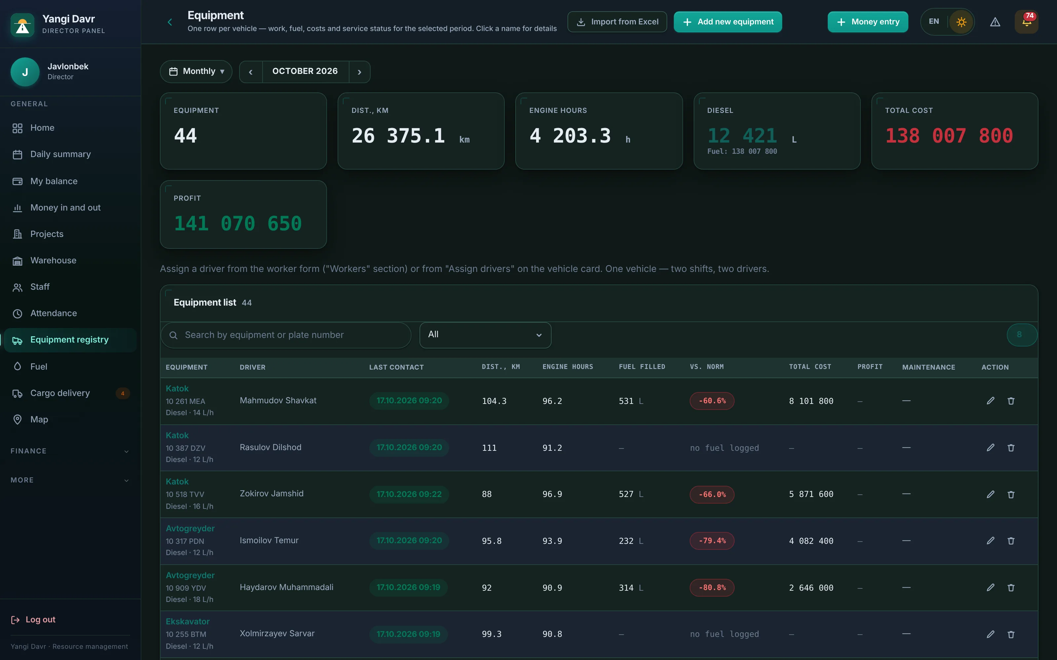Image resolution: width=1057 pixels, height=660 pixels.
Task: Edit the Avtogreyder 10 317 PDN row
Action: point(990,541)
